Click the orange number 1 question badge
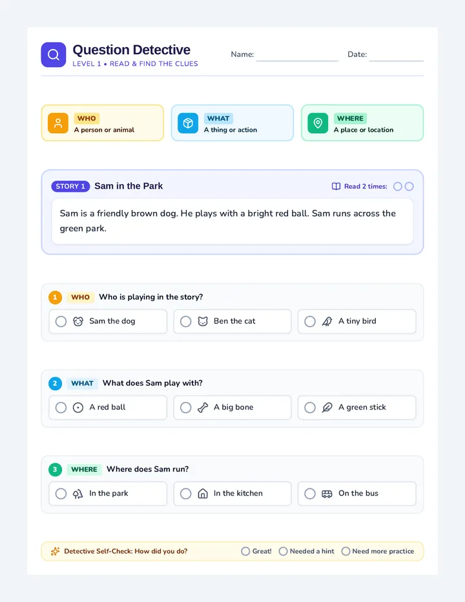This screenshot has height=602, width=465. (55, 297)
